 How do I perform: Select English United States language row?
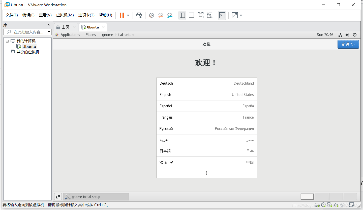coord(207,95)
